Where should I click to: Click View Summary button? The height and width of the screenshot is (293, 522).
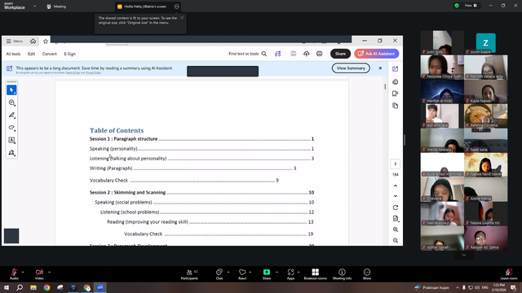[351, 68]
